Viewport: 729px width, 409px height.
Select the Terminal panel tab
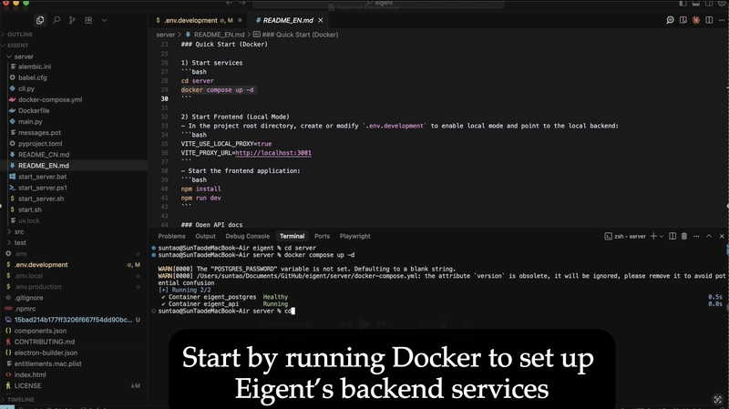[292, 236]
